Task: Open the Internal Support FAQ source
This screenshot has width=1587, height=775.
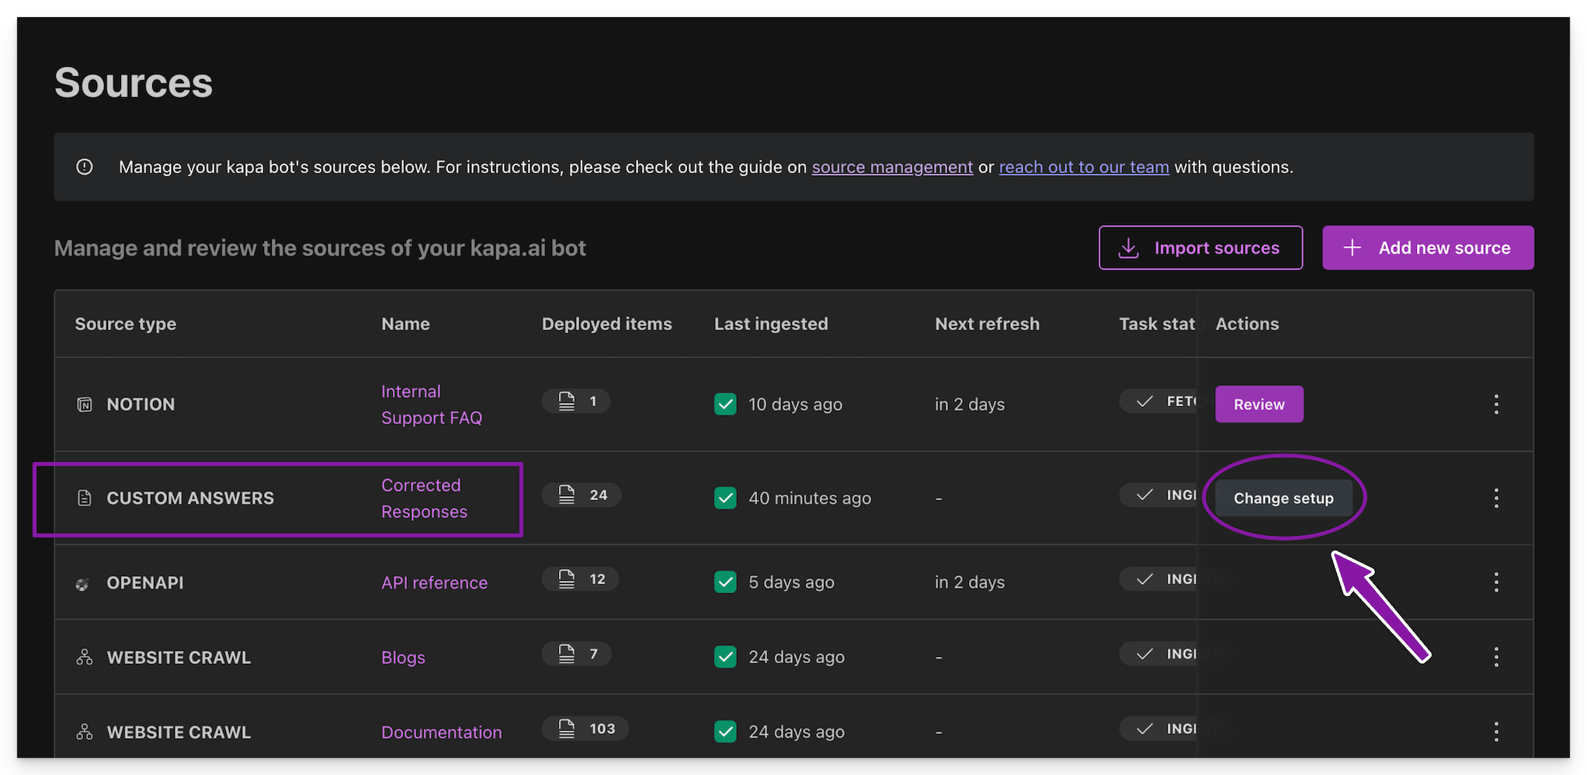Action: tap(432, 405)
